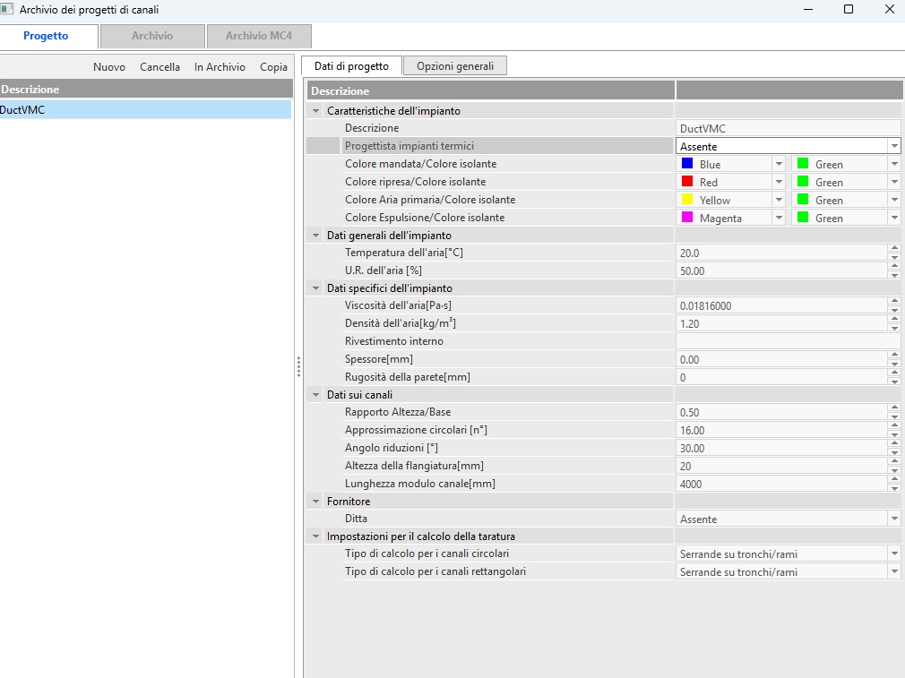The image size is (905, 678).
Task: Click the app icon in title bar
Action: point(7,9)
